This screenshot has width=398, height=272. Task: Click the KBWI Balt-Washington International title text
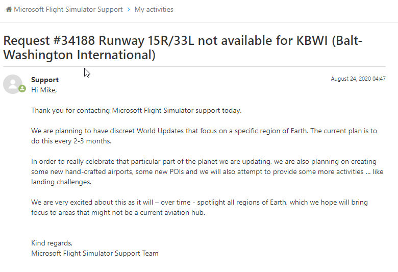point(183,48)
